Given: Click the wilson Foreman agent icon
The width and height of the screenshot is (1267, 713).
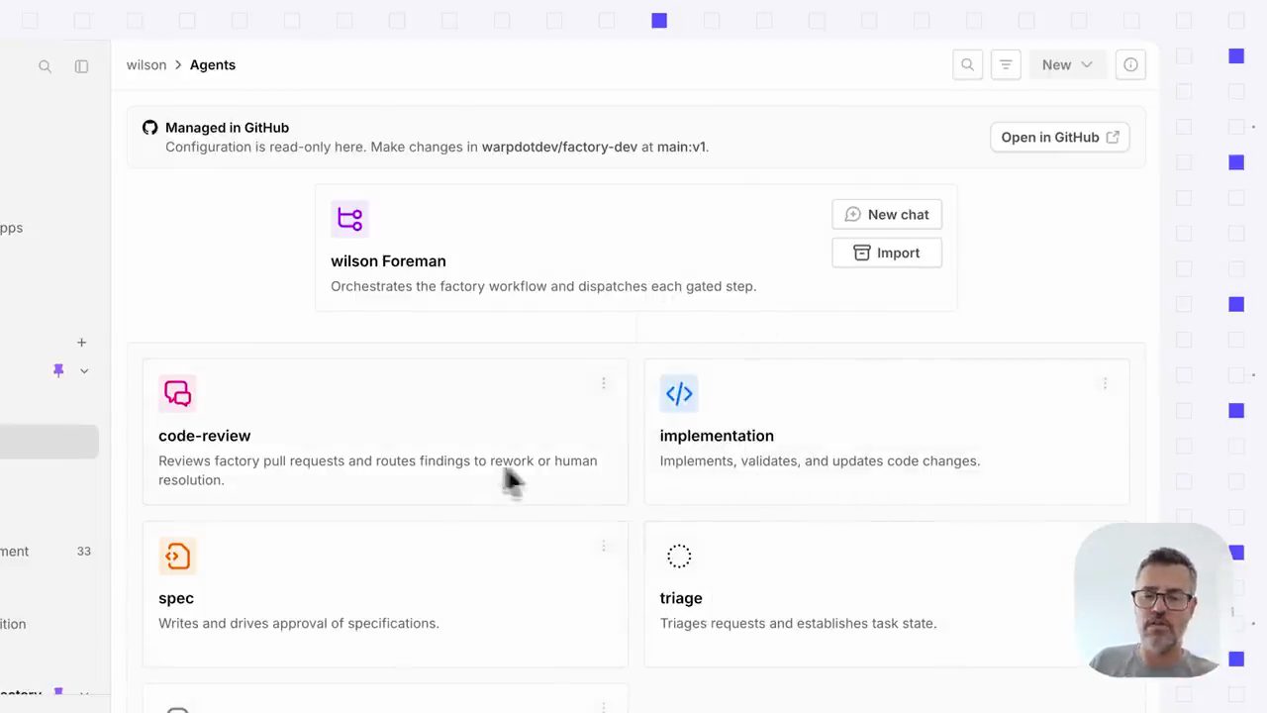Looking at the screenshot, I should tap(349, 219).
